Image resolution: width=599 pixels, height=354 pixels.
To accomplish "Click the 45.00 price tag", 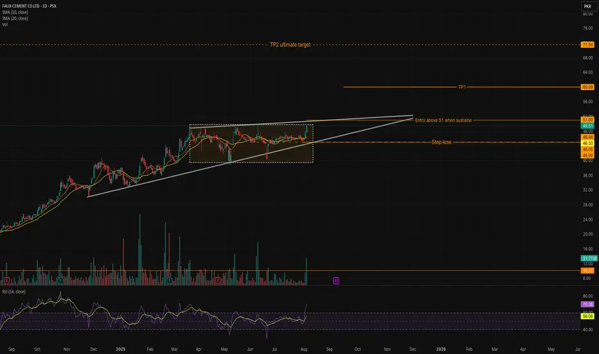I will click(x=587, y=155).
